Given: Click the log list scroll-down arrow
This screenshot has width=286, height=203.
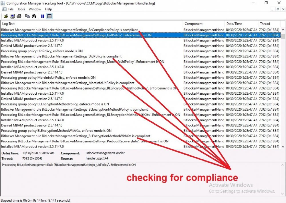Looking at the screenshot, I should click(x=283, y=147).
